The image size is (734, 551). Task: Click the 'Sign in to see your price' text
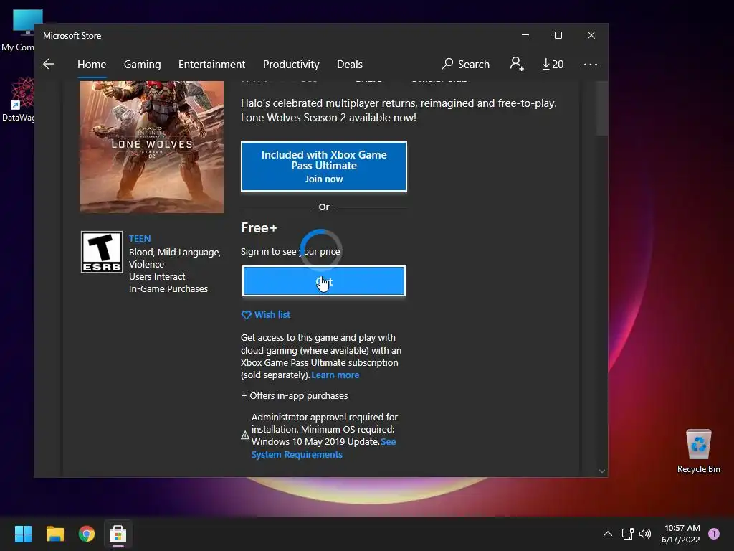click(290, 251)
